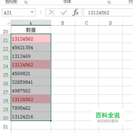This screenshot has height=133, width=133.
Task: Select column A header
Action: (x=31, y=23)
